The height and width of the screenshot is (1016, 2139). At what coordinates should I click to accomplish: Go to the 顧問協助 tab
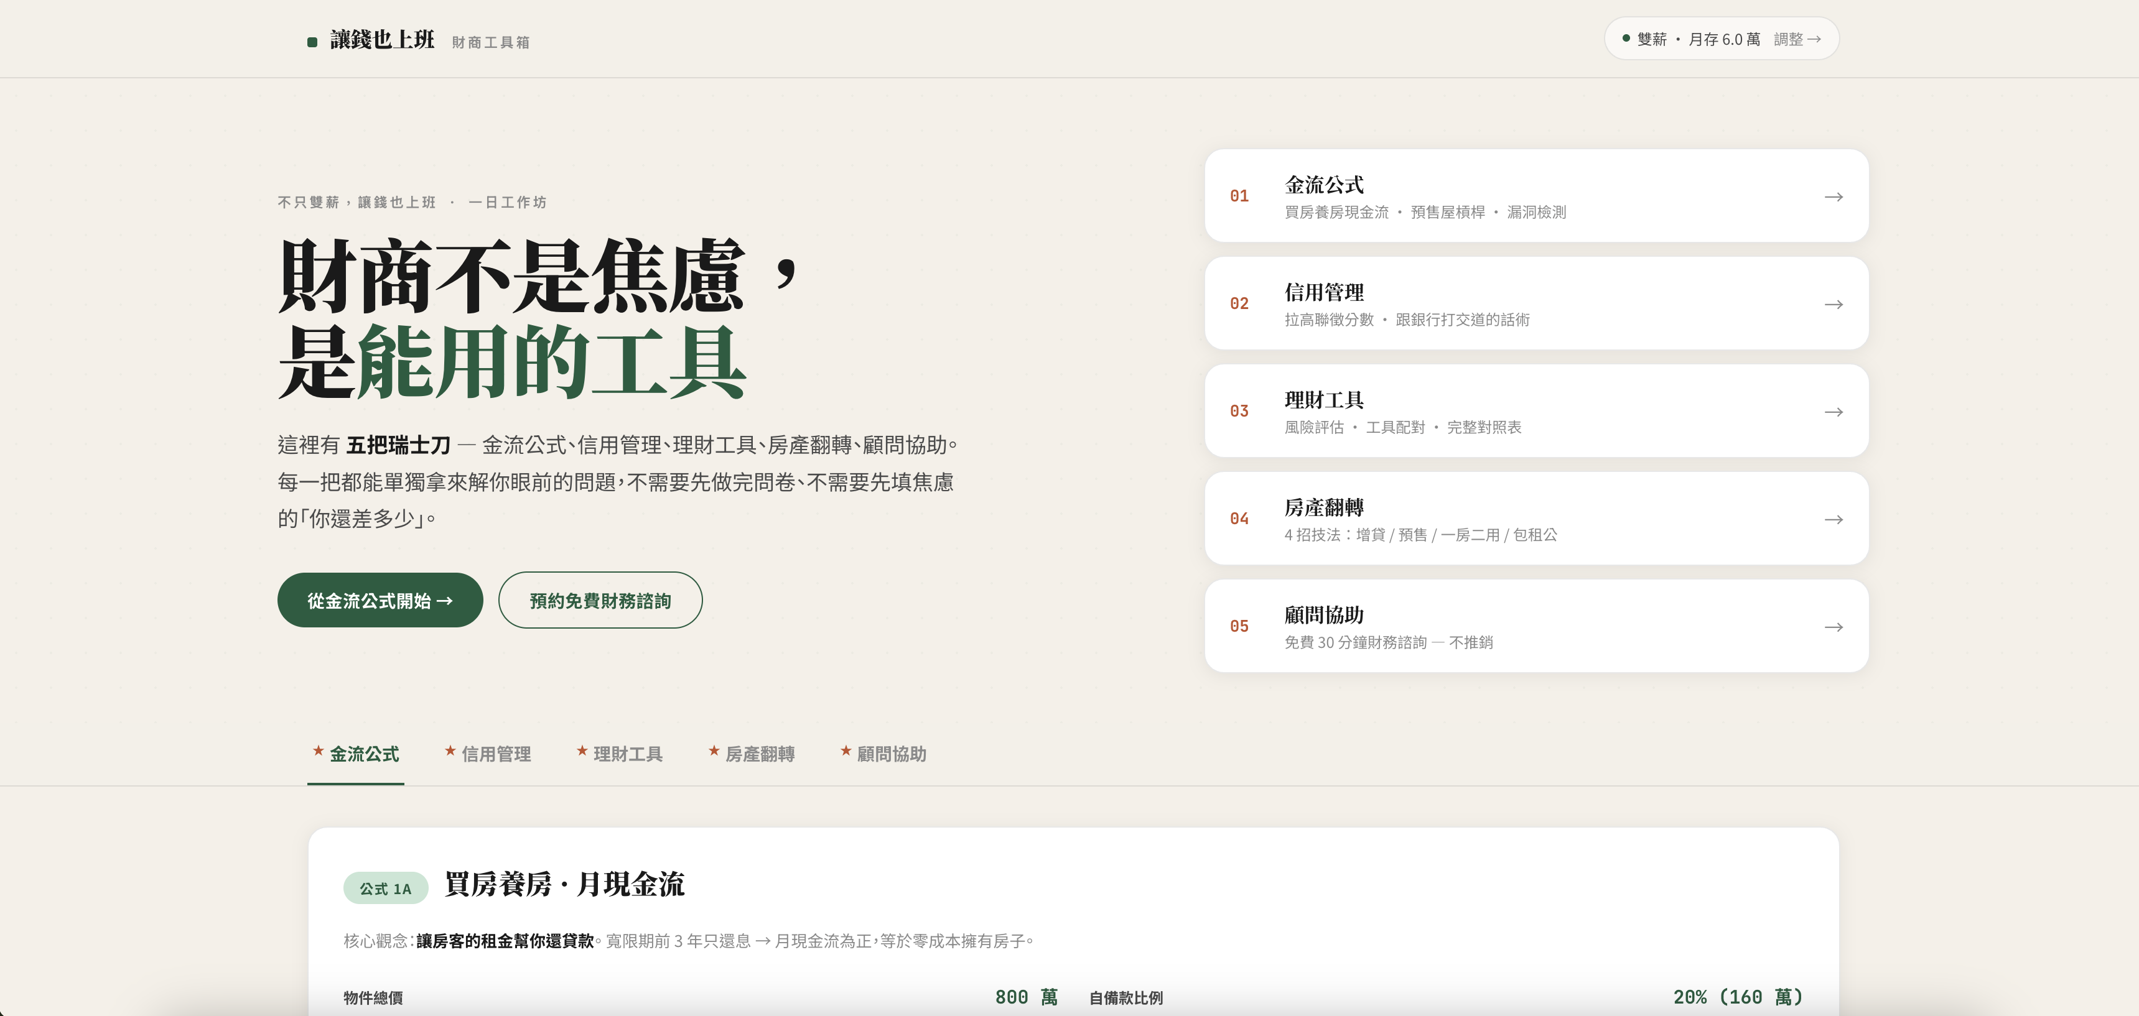tap(883, 754)
